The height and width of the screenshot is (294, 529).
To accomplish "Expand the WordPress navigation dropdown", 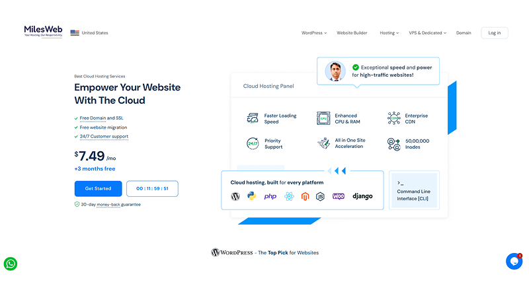I will pos(314,33).
